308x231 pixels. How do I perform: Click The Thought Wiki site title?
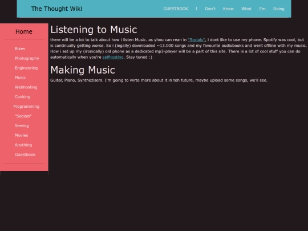click(x=56, y=9)
